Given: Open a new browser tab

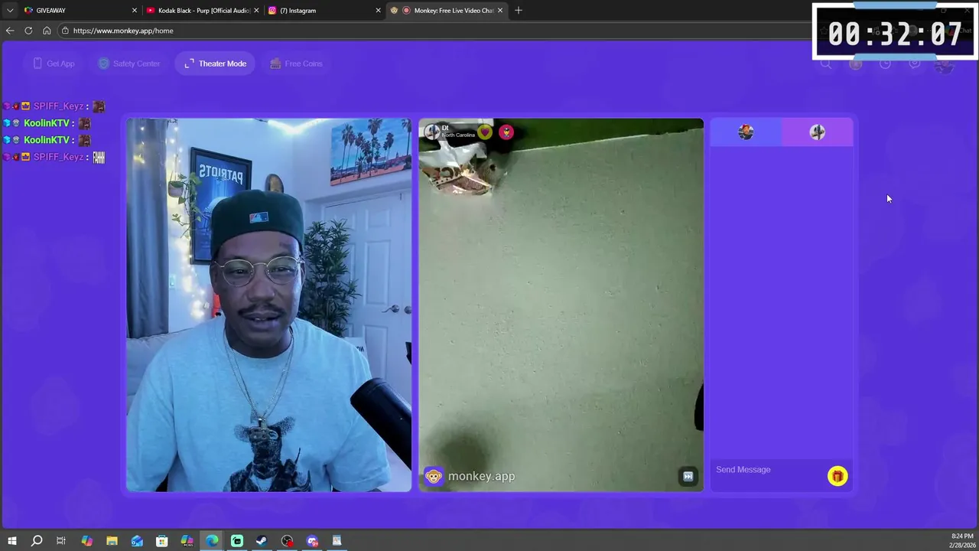Looking at the screenshot, I should click(519, 11).
